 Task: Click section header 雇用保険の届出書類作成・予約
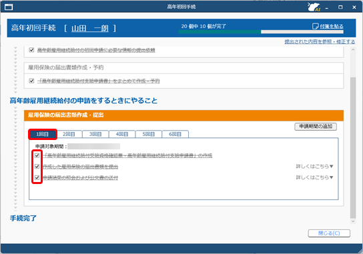184,67
